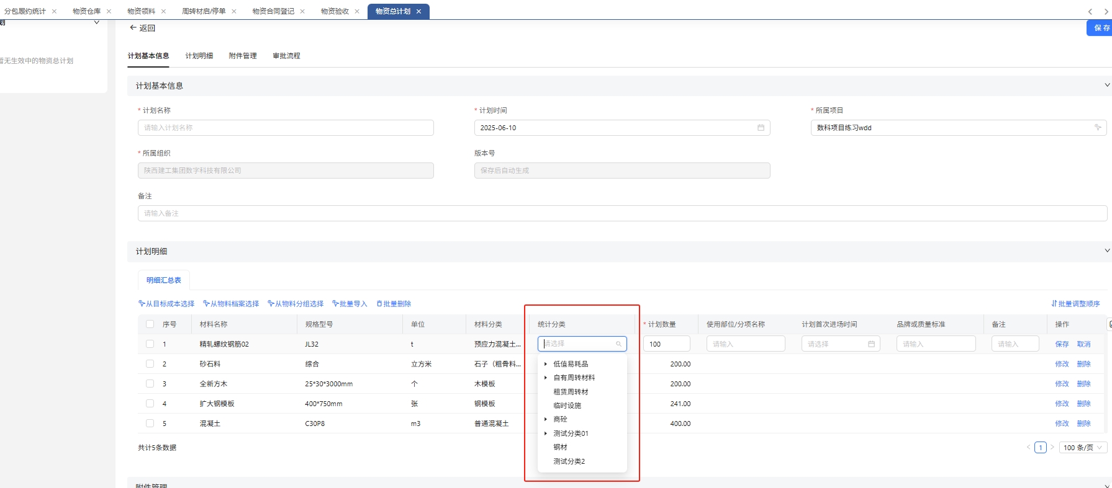Open the 100 条/页 page size dropdown
This screenshot has width=1112, height=488.
pyautogui.click(x=1083, y=448)
